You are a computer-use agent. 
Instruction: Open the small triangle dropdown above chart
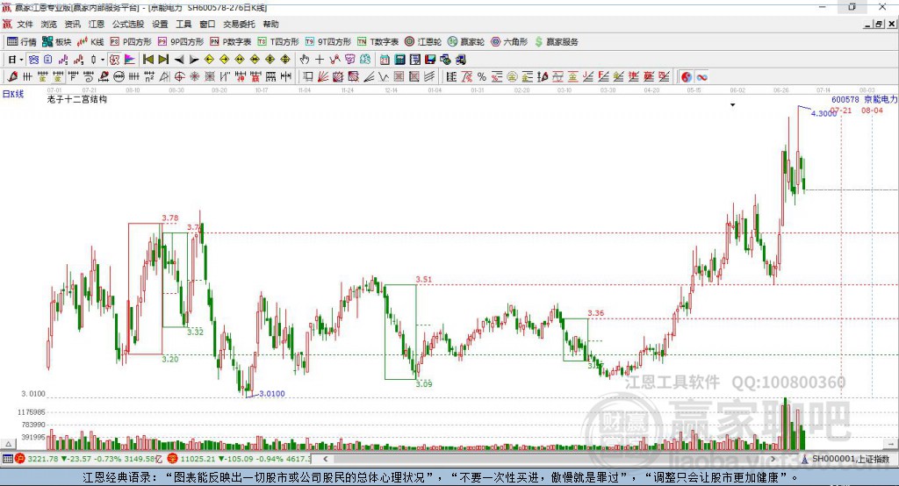733,105
